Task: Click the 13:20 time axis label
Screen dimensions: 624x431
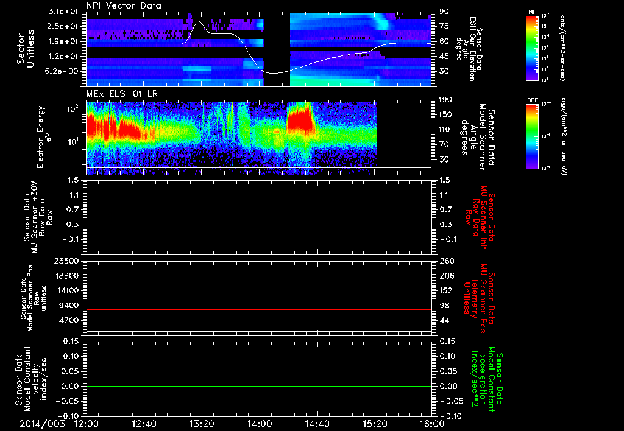Action: (202, 424)
